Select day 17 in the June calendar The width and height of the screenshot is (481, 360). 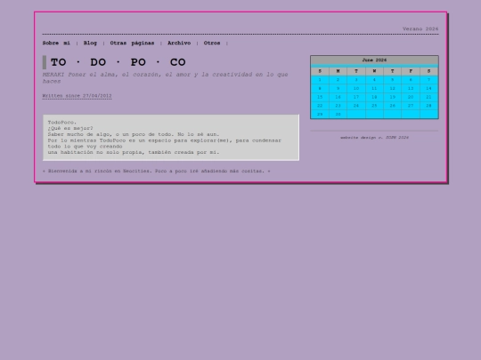[x=356, y=97]
